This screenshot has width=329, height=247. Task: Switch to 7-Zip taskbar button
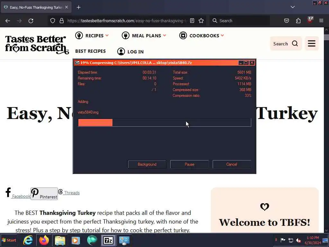pos(108,240)
